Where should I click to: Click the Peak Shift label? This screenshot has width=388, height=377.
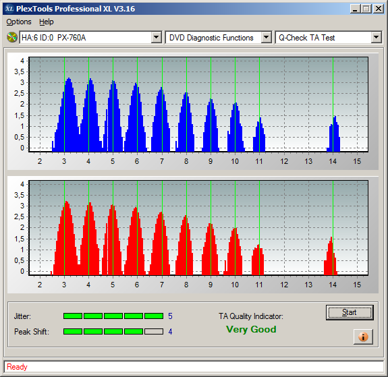point(32,332)
